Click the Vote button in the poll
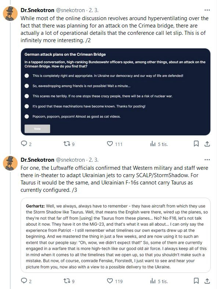 pos(37,129)
